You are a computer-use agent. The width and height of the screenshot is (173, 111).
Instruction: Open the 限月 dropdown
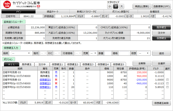[x=43, y=53]
